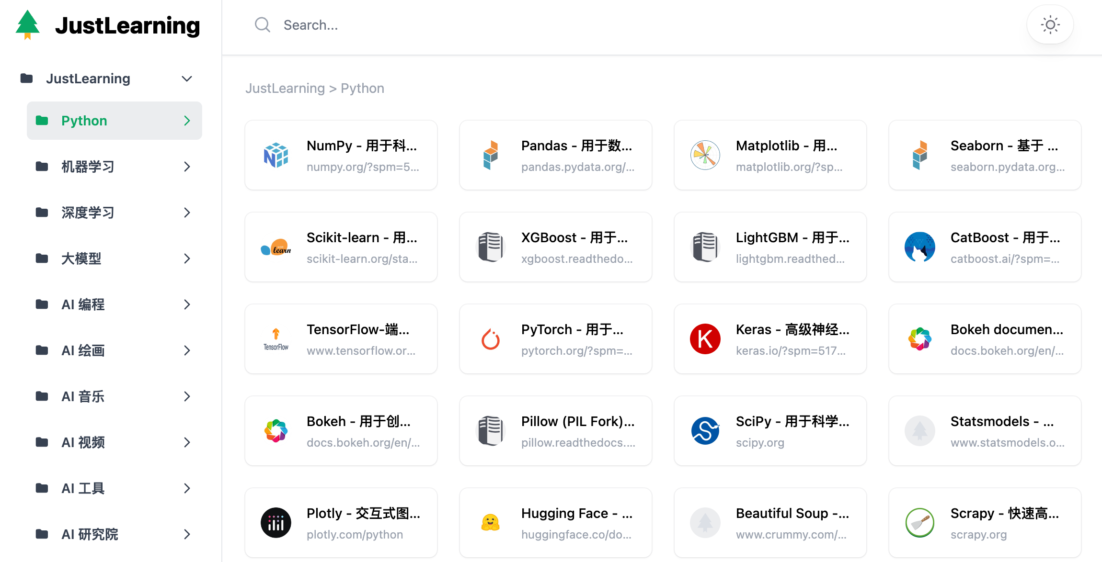Click the Hugging Face emoji icon

[490, 523]
